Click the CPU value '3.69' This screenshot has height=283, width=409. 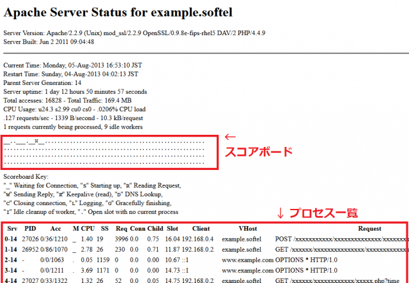[x=87, y=270]
